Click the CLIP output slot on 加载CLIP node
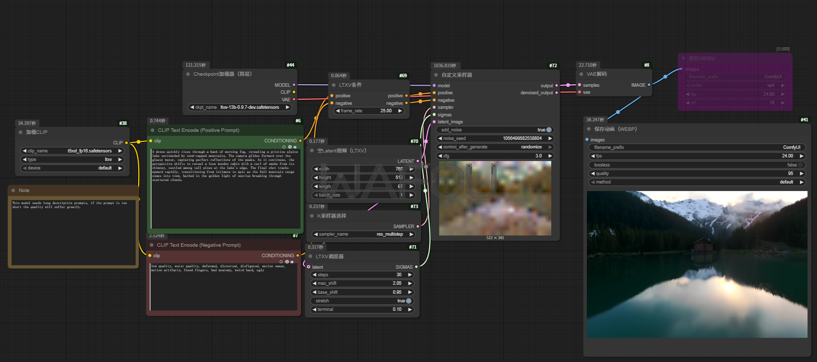 (126, 142)
